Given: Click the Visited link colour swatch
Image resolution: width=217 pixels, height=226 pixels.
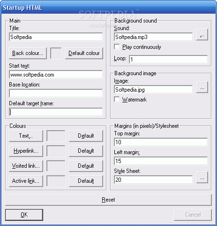Looking at the screenshot, I should click(56, 166).
